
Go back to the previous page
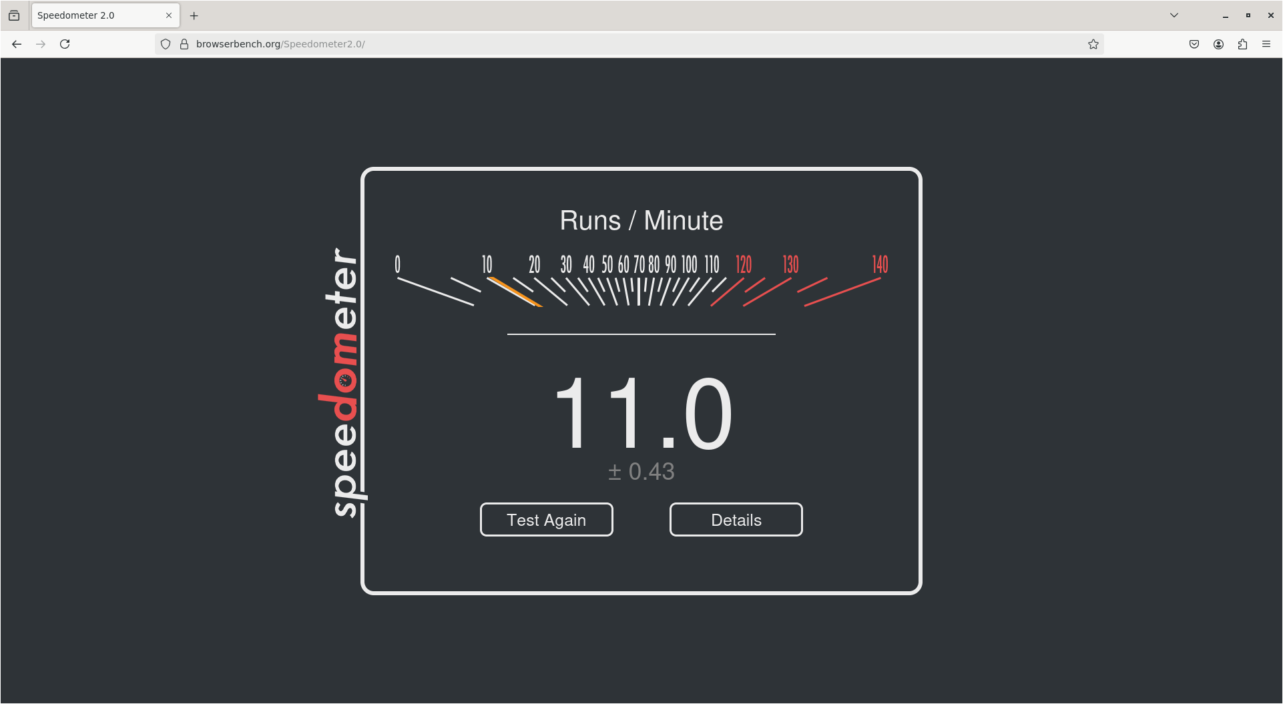point(17,44)
